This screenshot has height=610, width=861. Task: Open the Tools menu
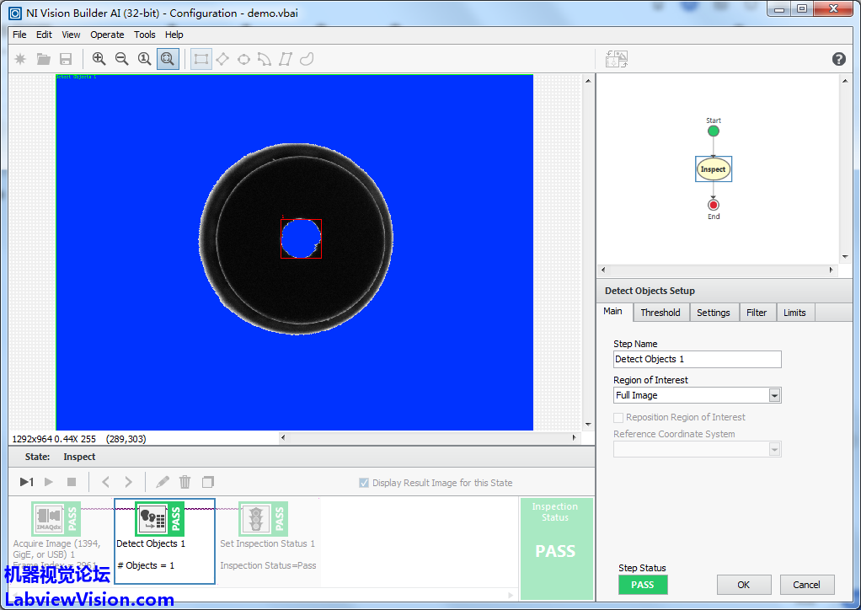[144, 35]
